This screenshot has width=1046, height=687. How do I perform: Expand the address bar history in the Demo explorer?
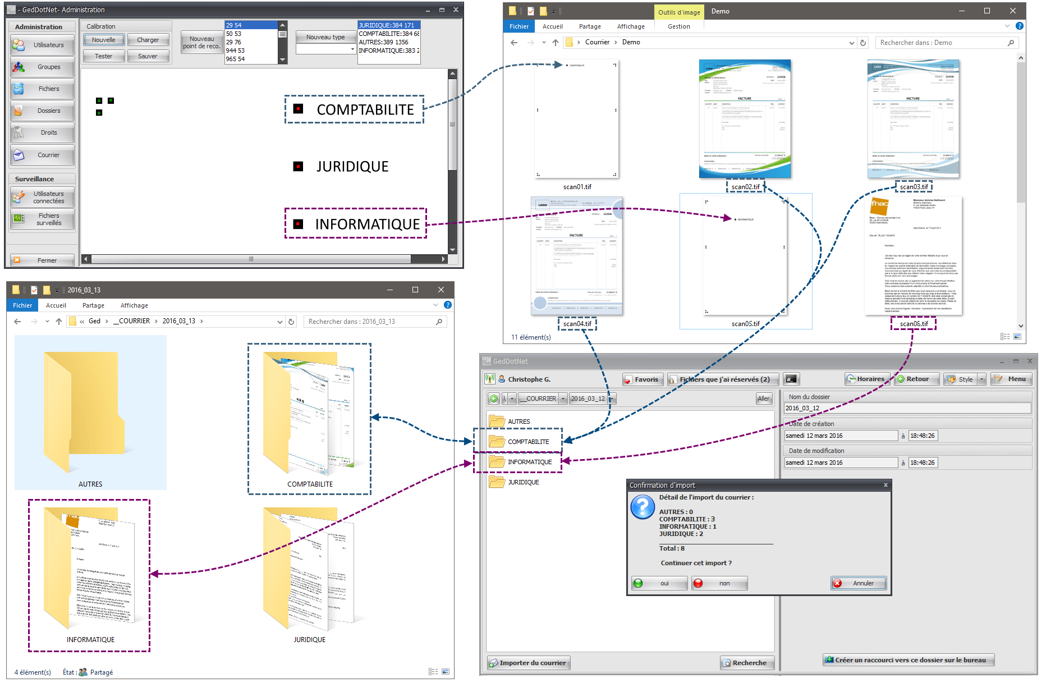851,43
